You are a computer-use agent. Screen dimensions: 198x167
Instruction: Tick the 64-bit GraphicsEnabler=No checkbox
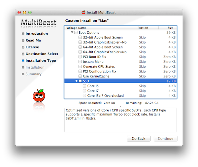(80, 52)
